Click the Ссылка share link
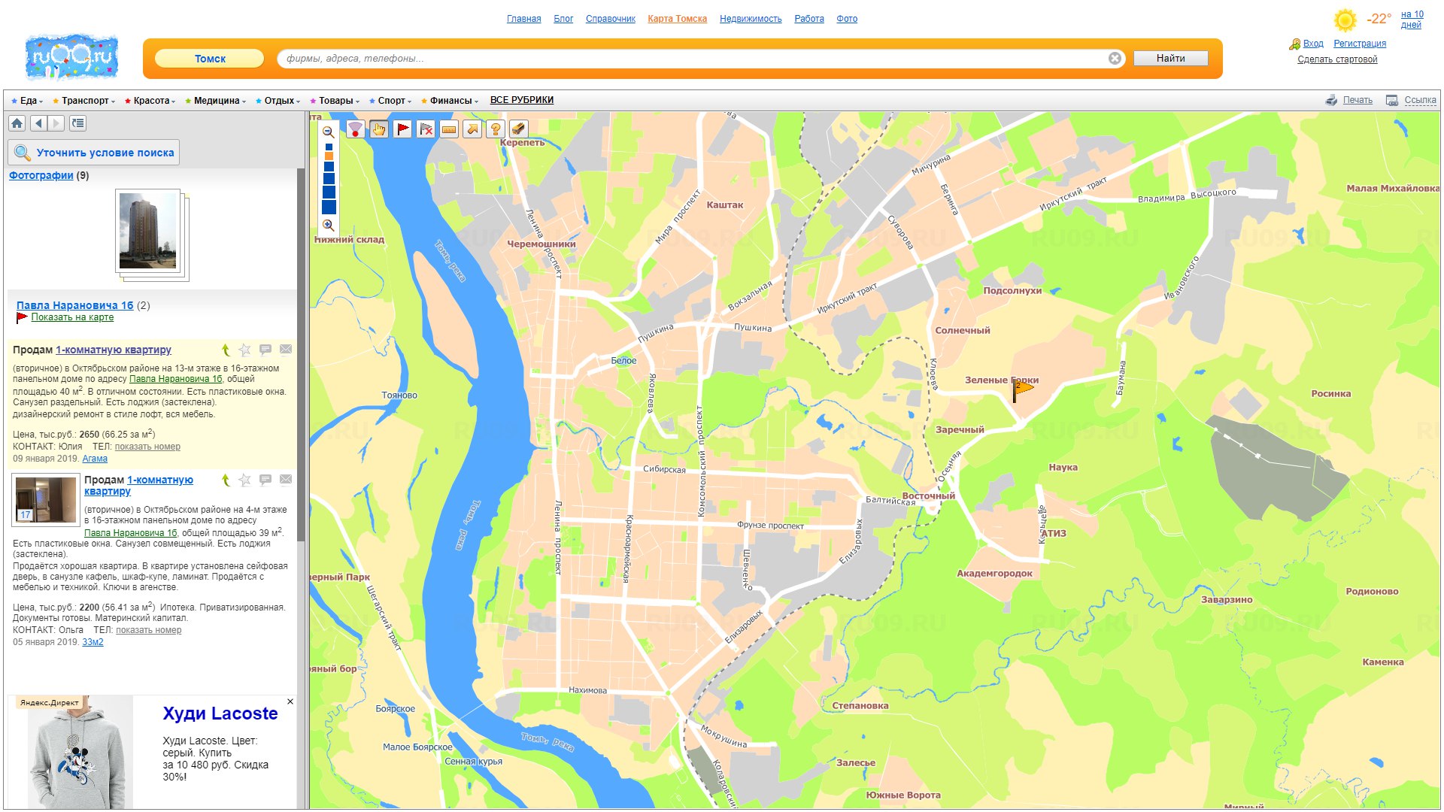This screenshot has width=1444, height=812. click(1420, 100)
